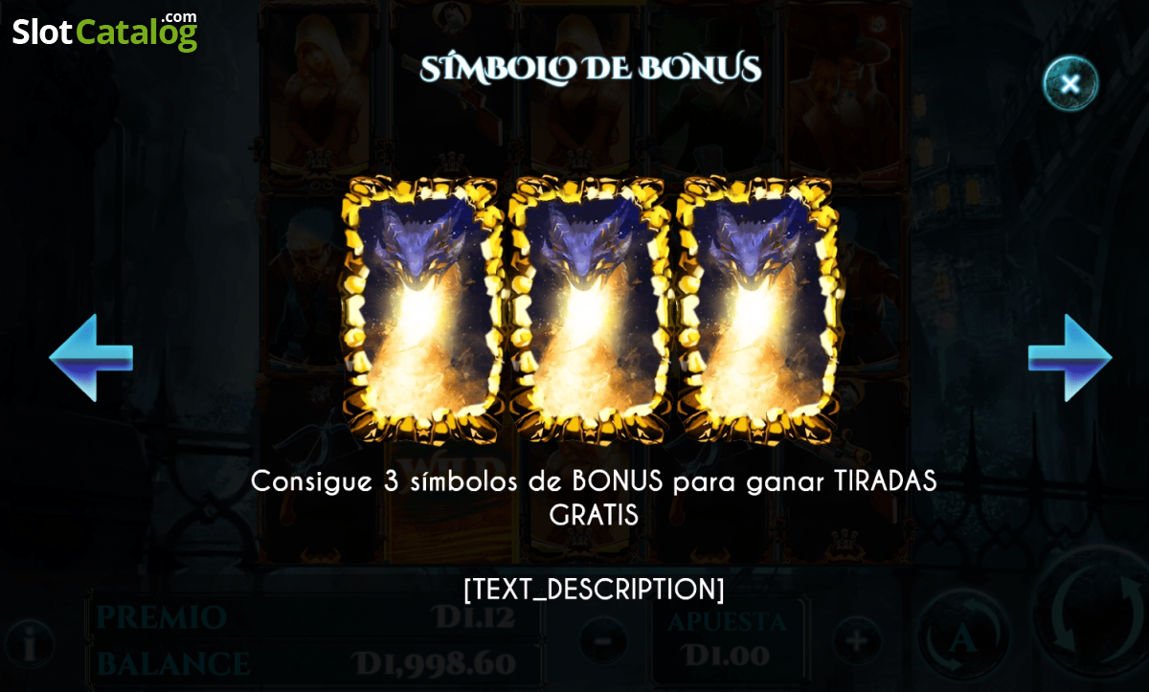Go to the previous paytable page
This screenshot has width=1149, height=692.
(x=91, y=358)
